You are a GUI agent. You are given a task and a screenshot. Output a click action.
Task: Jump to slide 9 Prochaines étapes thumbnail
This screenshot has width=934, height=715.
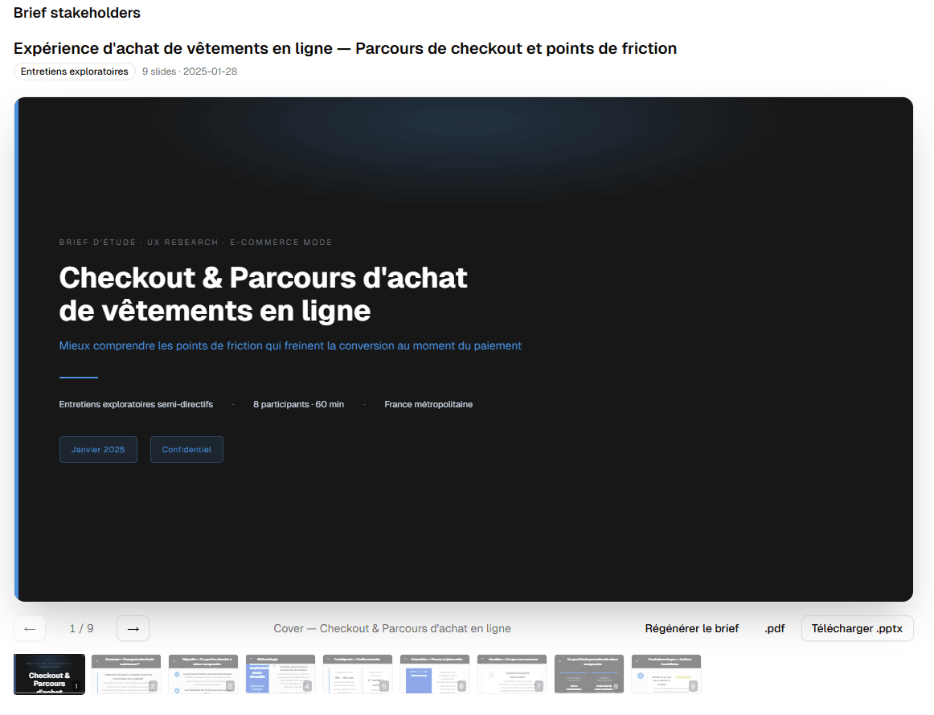tap(666, 674)
